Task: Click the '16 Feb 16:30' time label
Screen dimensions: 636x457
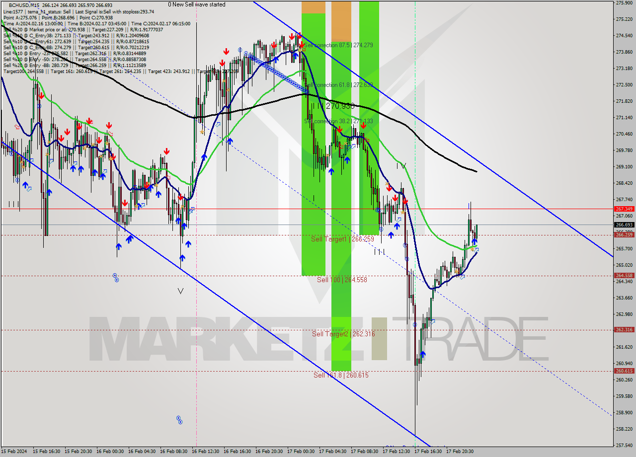Action: (x=238, y=452)
